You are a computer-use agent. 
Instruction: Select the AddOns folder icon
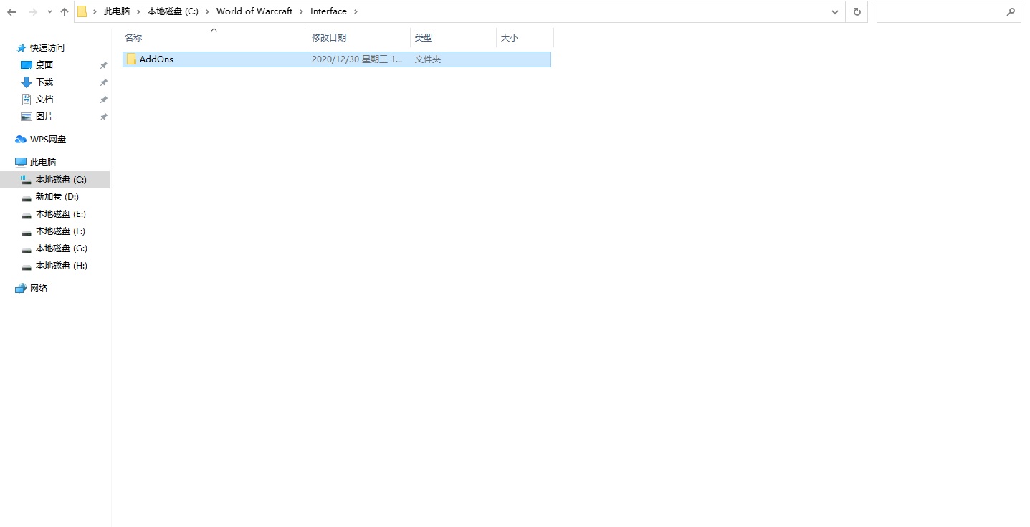click(x=131, y=59)
